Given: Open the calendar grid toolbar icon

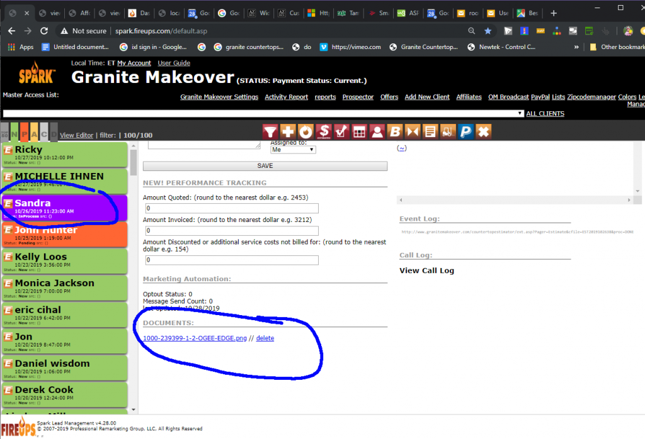Looking at the screenshot, I should tap(359, 132).
